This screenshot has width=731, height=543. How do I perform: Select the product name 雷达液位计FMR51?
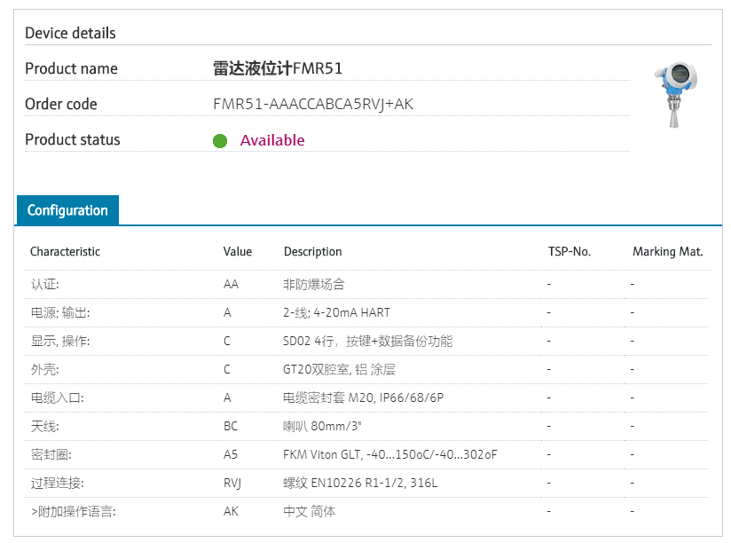[278, 68]
